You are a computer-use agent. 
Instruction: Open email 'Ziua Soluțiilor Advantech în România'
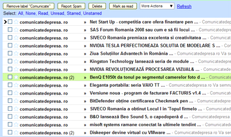(132, 54)
